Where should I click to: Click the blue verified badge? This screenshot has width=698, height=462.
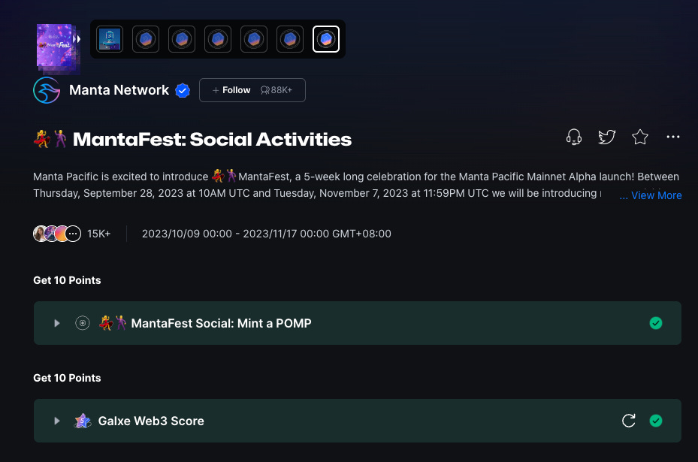183,91
